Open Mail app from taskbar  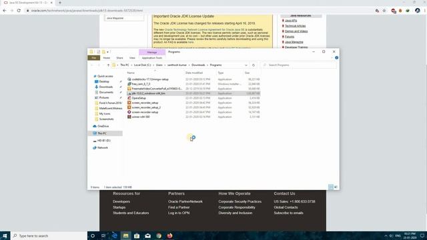[147, 235]
